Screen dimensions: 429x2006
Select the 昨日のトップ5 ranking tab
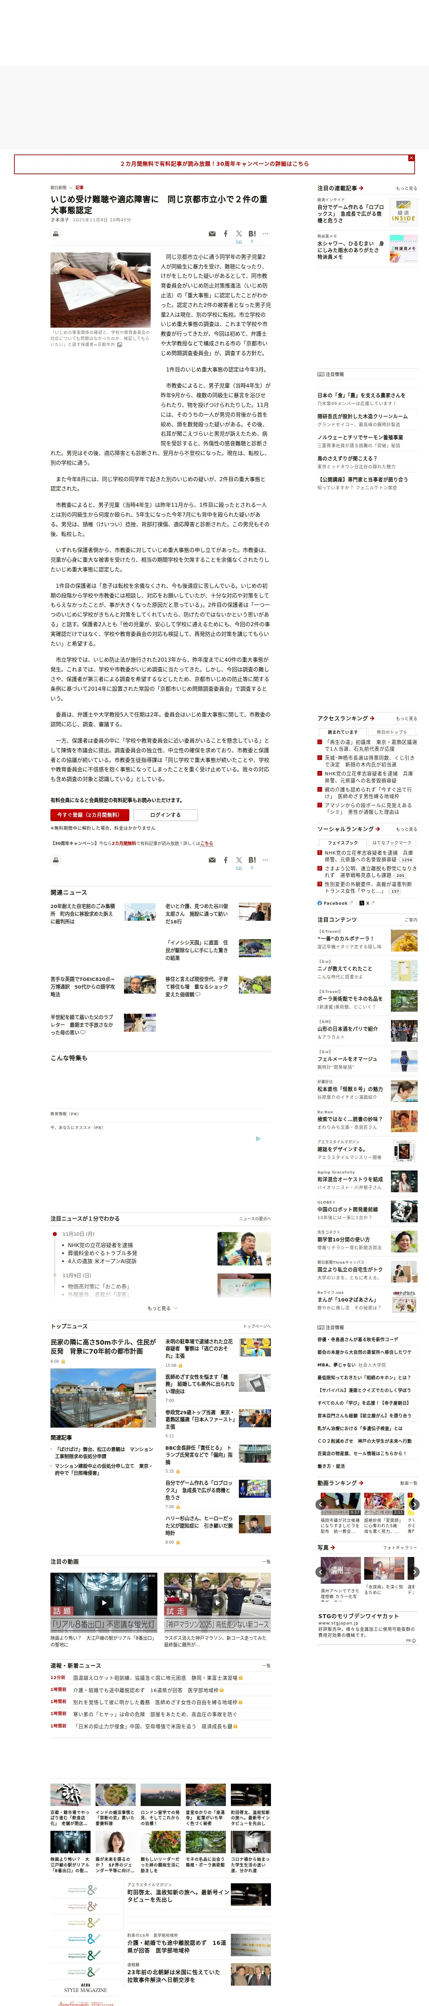(392, 732)
